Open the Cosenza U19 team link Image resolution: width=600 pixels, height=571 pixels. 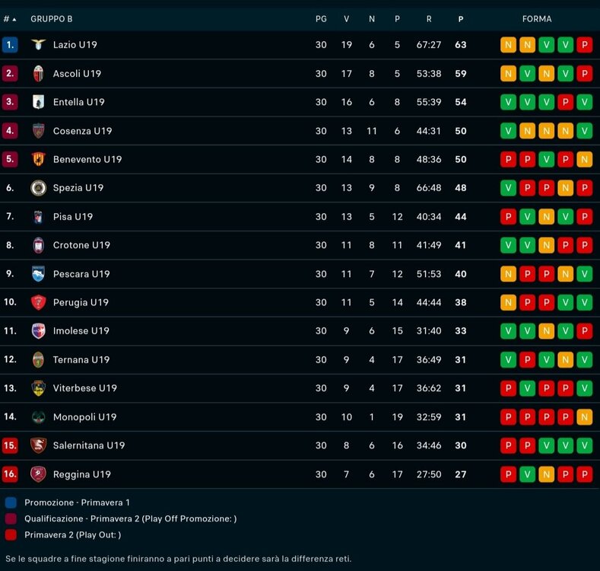[x=83, y=131]
